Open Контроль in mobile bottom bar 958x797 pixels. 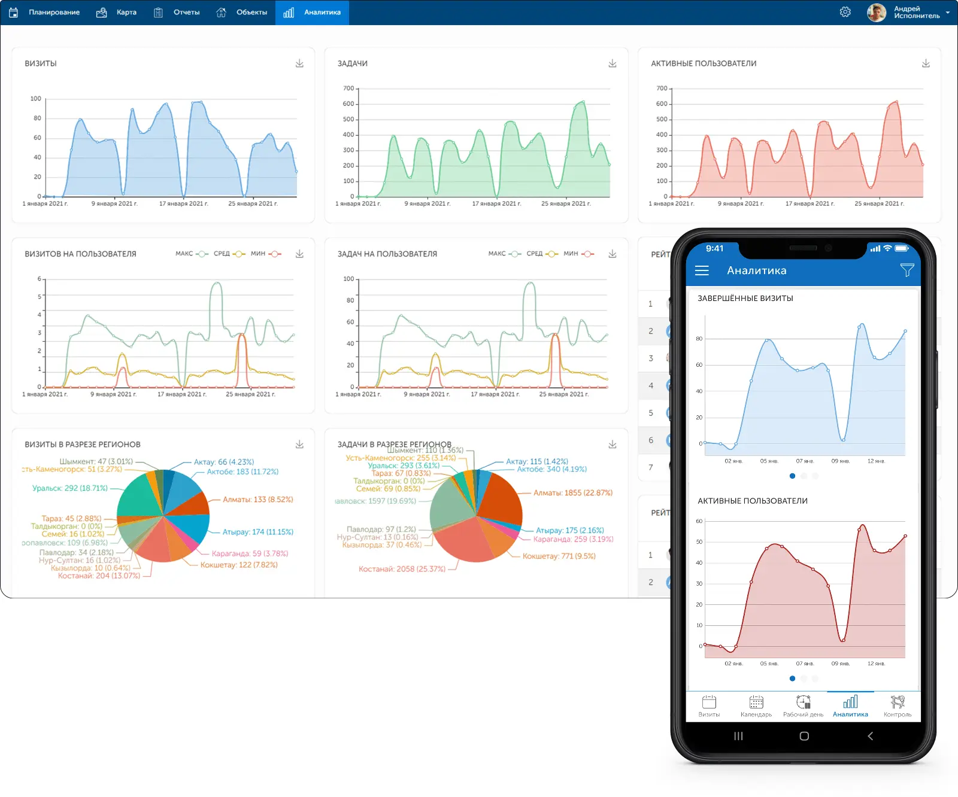pos(897,706)
